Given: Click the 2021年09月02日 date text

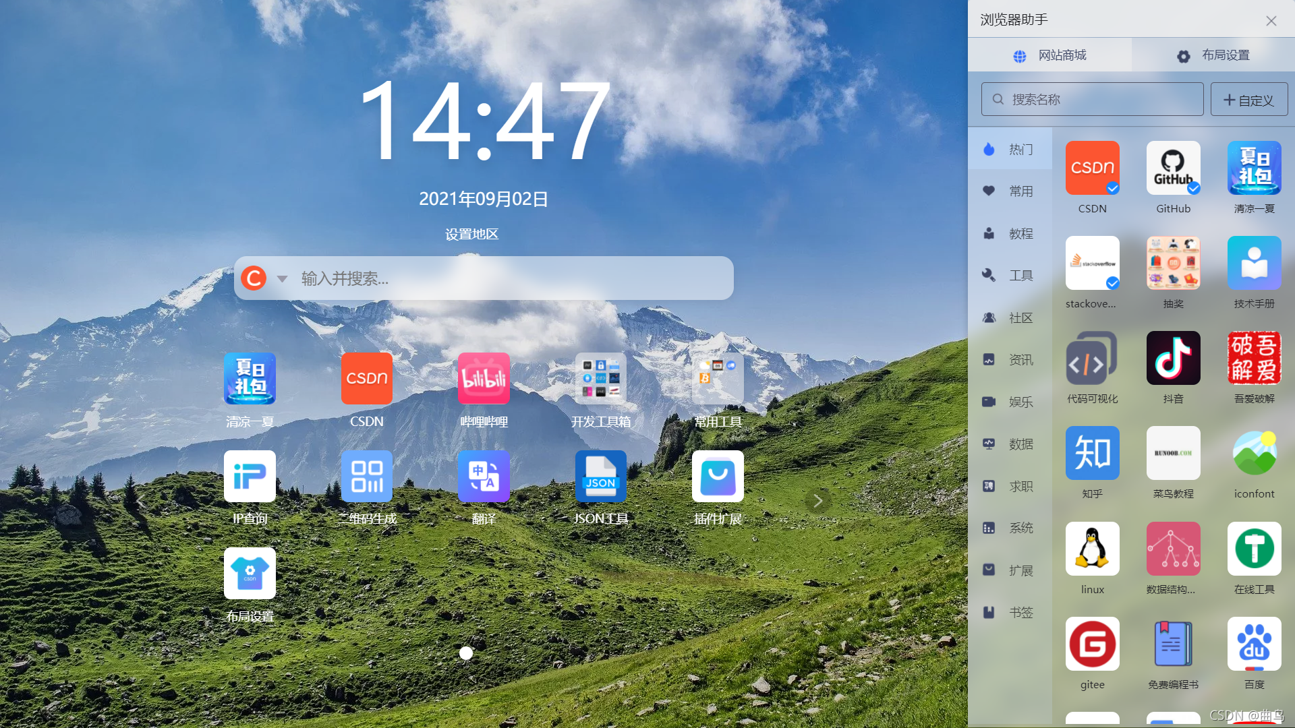Looking at the screenshot, I should click(x=484, y=199).
